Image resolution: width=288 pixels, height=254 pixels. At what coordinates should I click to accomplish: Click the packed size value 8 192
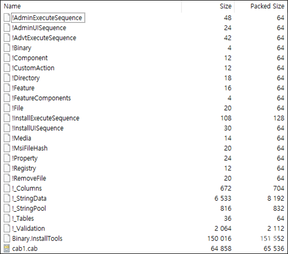[x=276, y=198]
